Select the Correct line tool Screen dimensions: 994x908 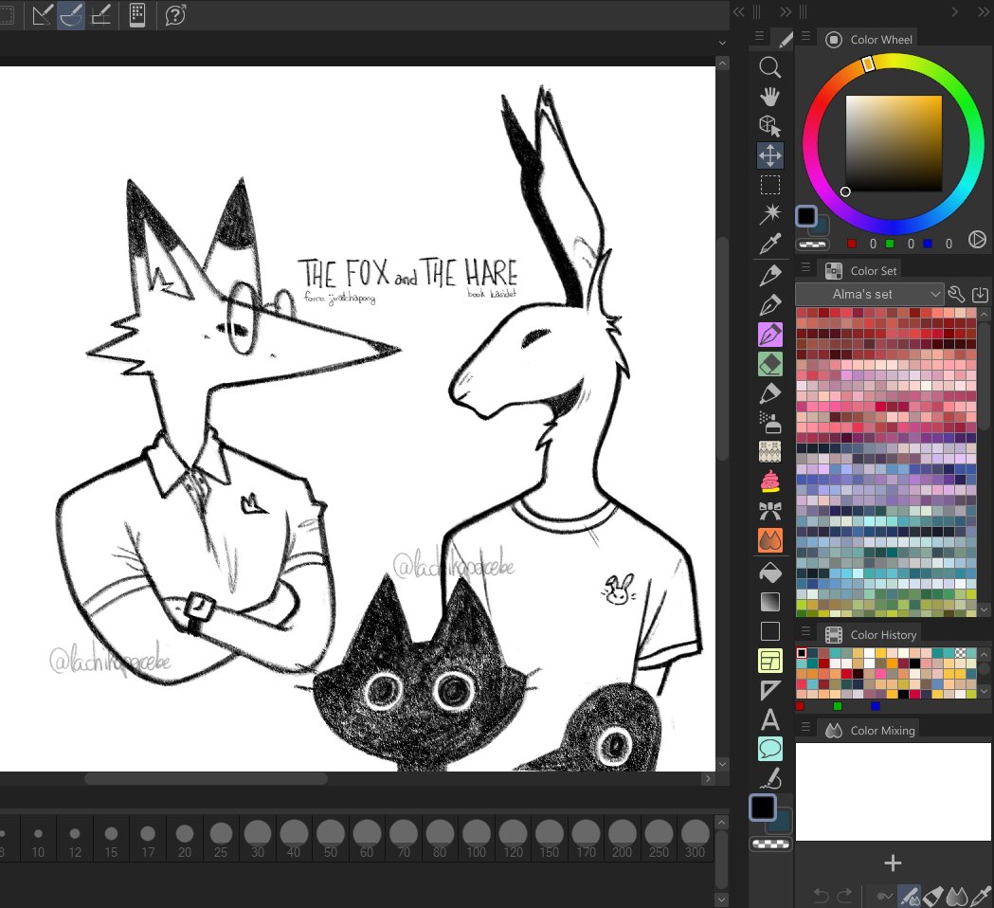pyautogui.click(x=769, y=779)
